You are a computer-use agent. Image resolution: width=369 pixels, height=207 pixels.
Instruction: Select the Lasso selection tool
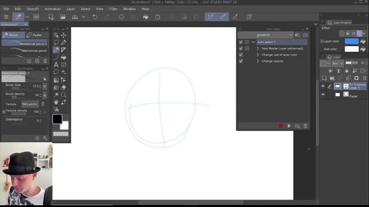[56, 43]
